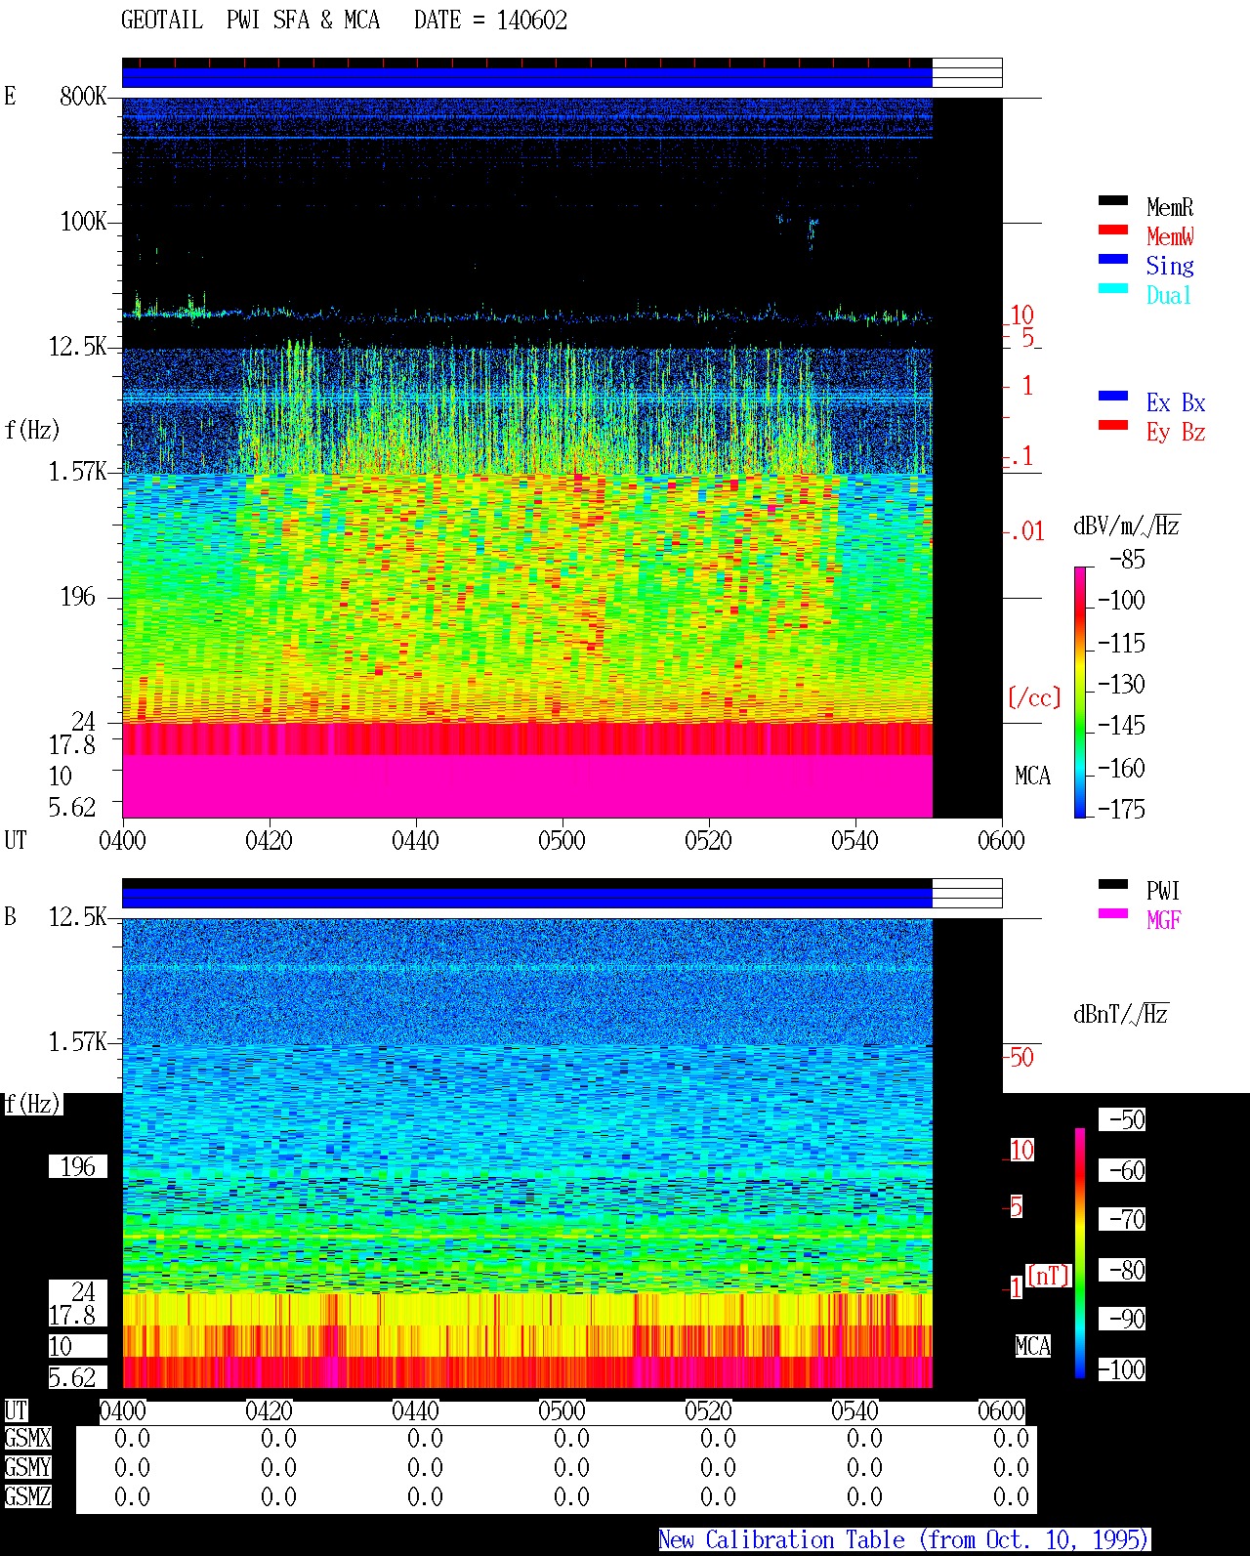The image size is (1250, 1556).
Task: Click the -130 color scale value
Action: click(x=1121, y=685)
